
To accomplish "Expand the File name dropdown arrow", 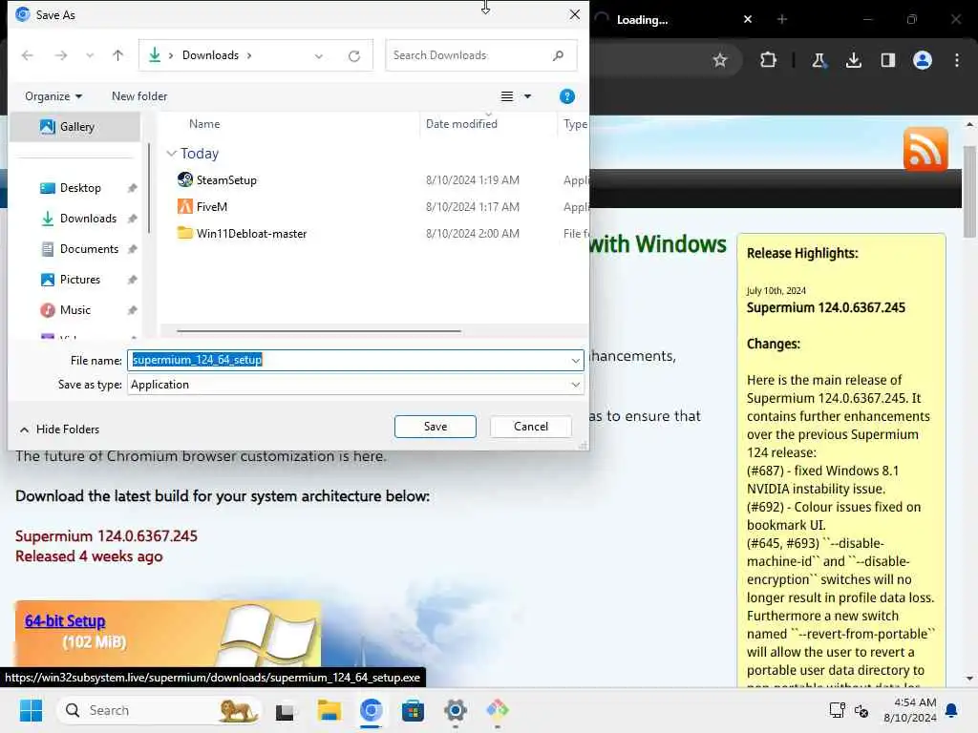I will [x=575, y=360].
